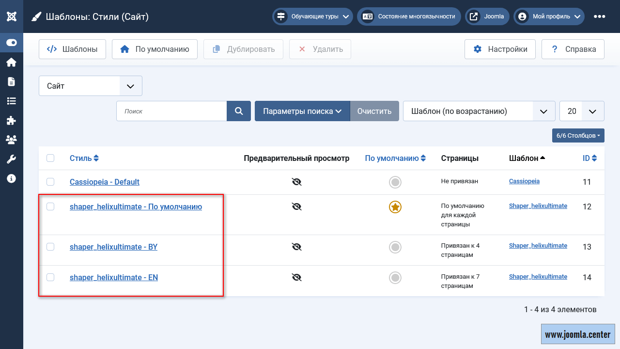Click the Настройки button
This screenshot has height=349, width=620.
click(x=500, y=49)
